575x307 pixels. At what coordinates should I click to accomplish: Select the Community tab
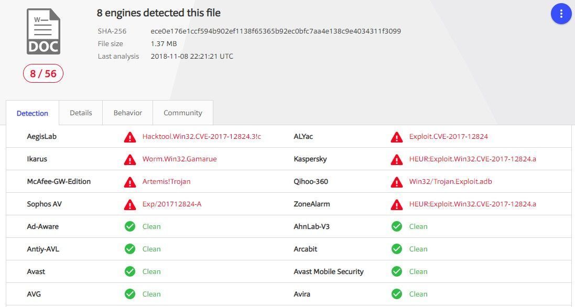coord(183,113)
